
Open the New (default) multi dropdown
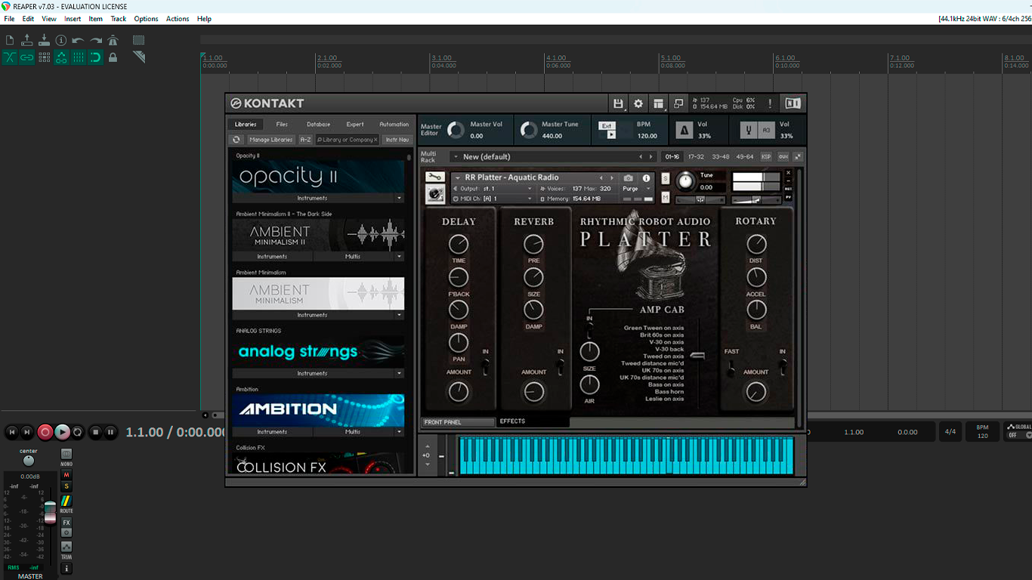pyautogui.click(x=553, y=157)
